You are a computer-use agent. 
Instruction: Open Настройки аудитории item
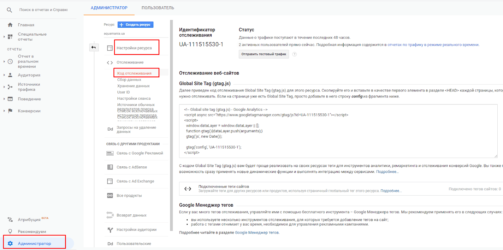[x=136, y=230]
